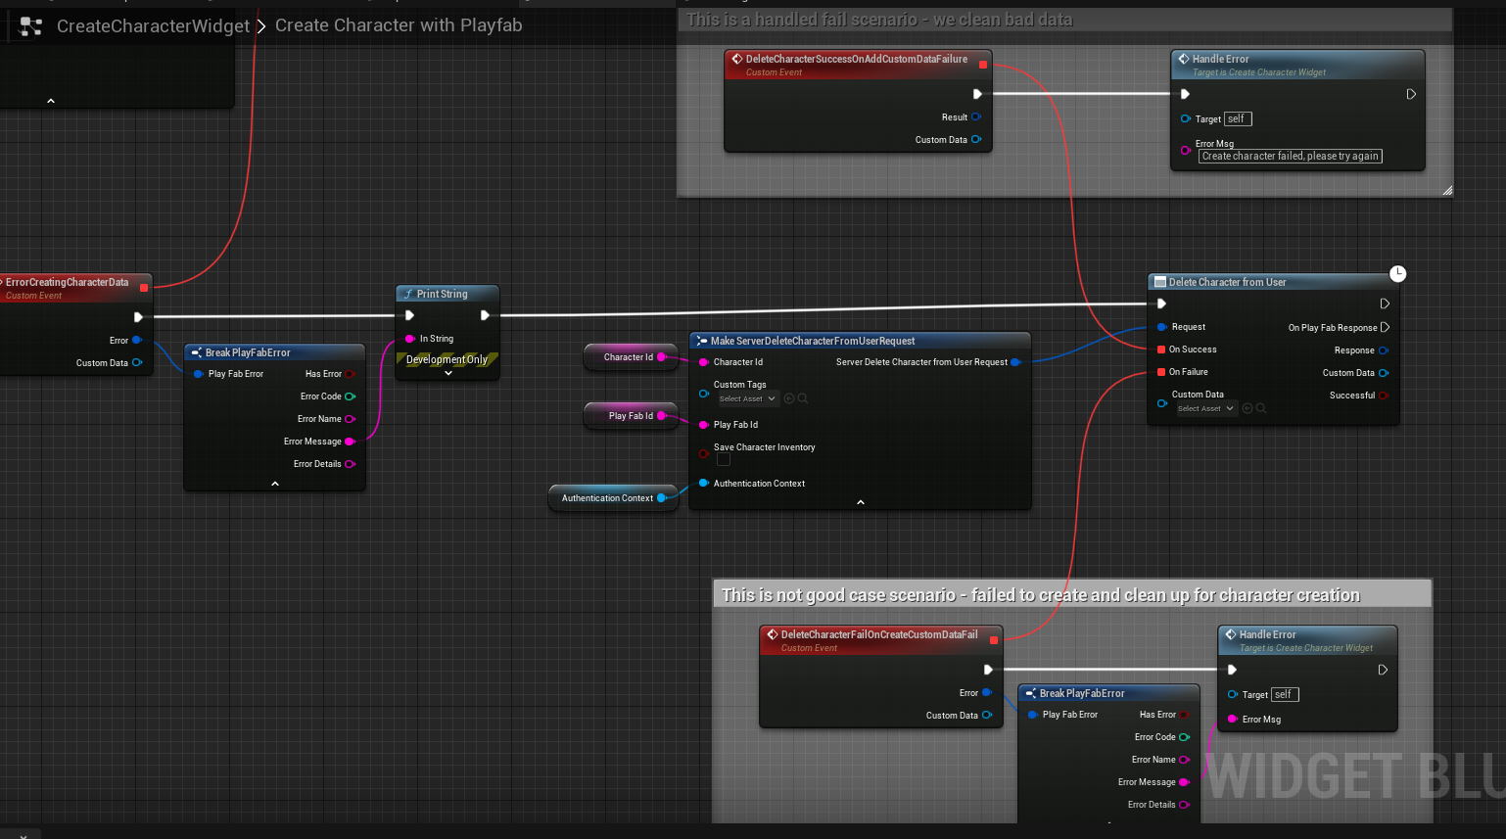Select the Print String node header
Screen dimensions: 1506x839
coord(447,294)
